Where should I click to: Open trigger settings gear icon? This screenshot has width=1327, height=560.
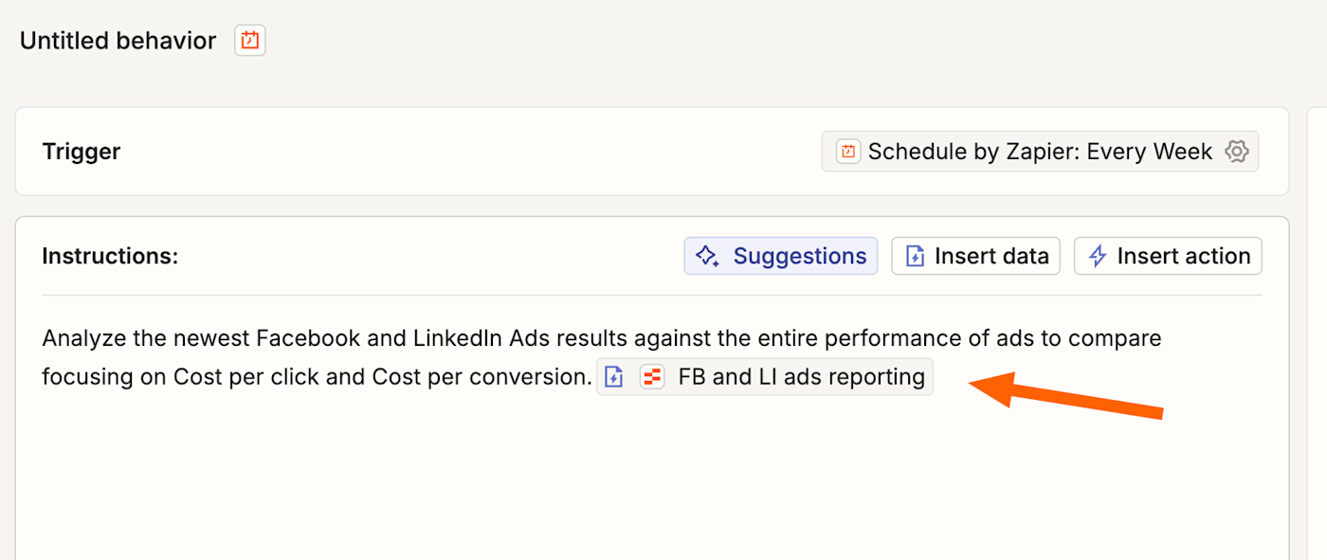click(x=1236, y=152)
